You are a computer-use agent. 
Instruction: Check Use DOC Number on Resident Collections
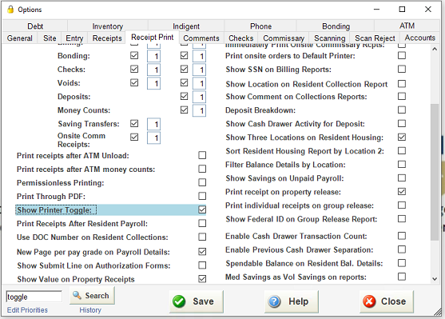202,237
